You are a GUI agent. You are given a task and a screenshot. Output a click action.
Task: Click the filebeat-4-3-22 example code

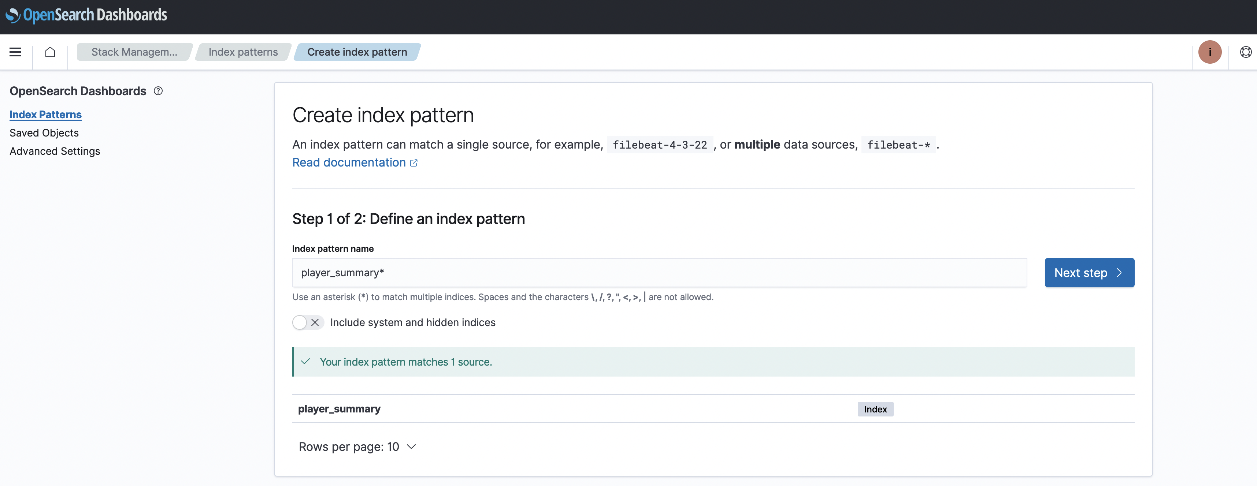[x=659, y=145]
